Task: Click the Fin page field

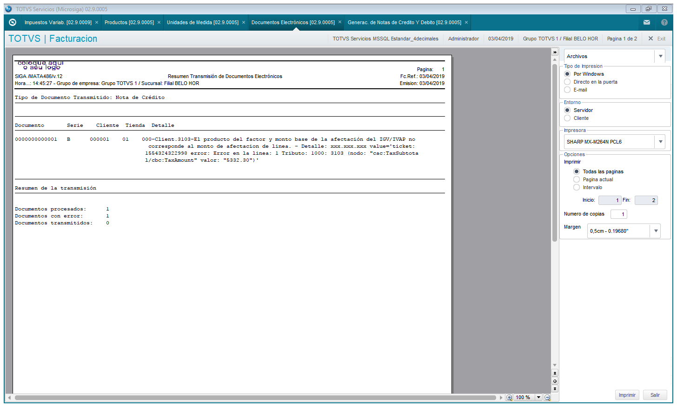Action: click(x=646, y=200)
